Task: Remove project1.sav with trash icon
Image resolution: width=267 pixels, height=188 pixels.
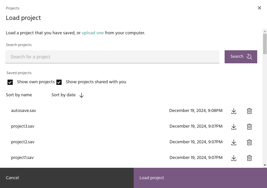Action: pyautogui.click(x=249, y=158)
